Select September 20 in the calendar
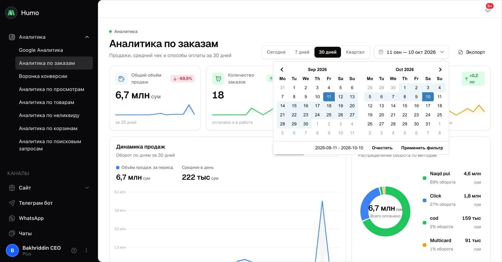Screen dimensions: 502x262 [352, 106]
